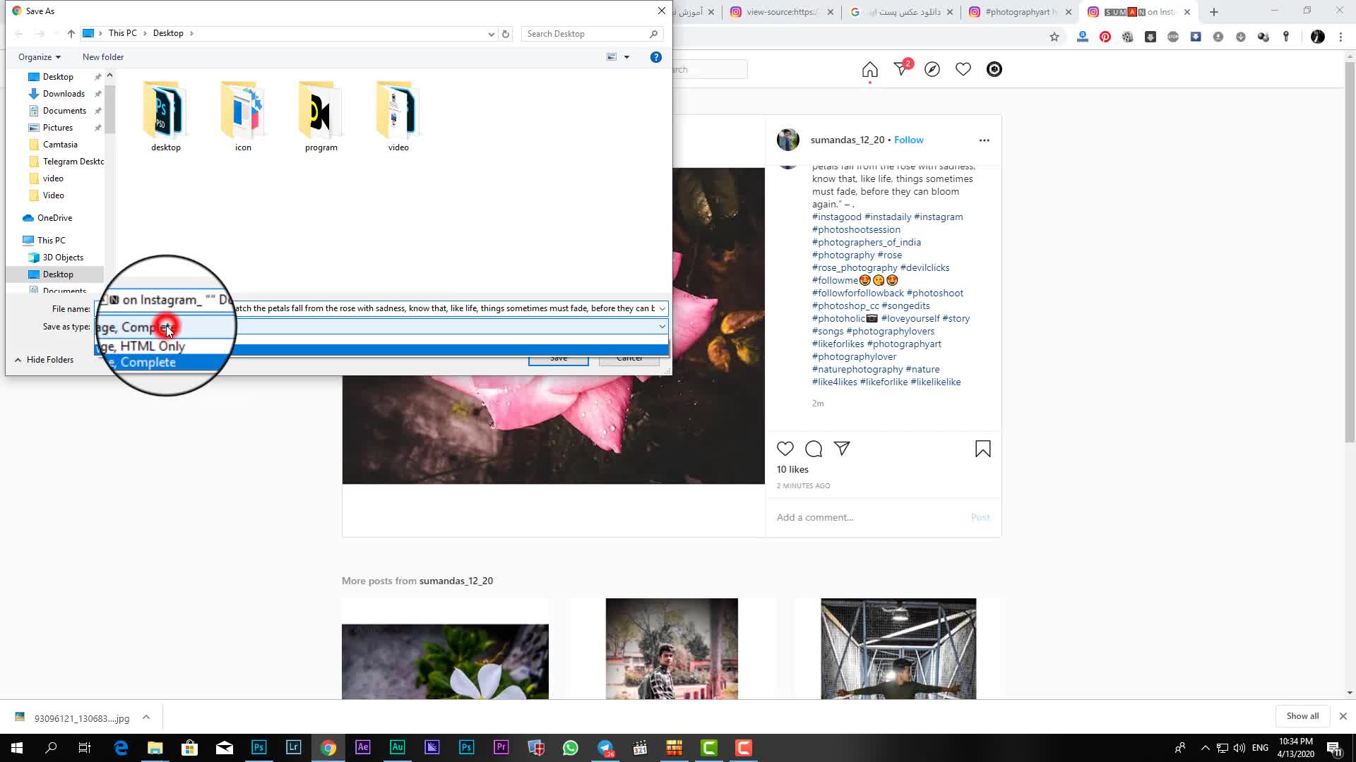The image size is (1356, 762).
Task: Click the Instagram home icon
Action: pyautogui.click(x=869, y=69)
